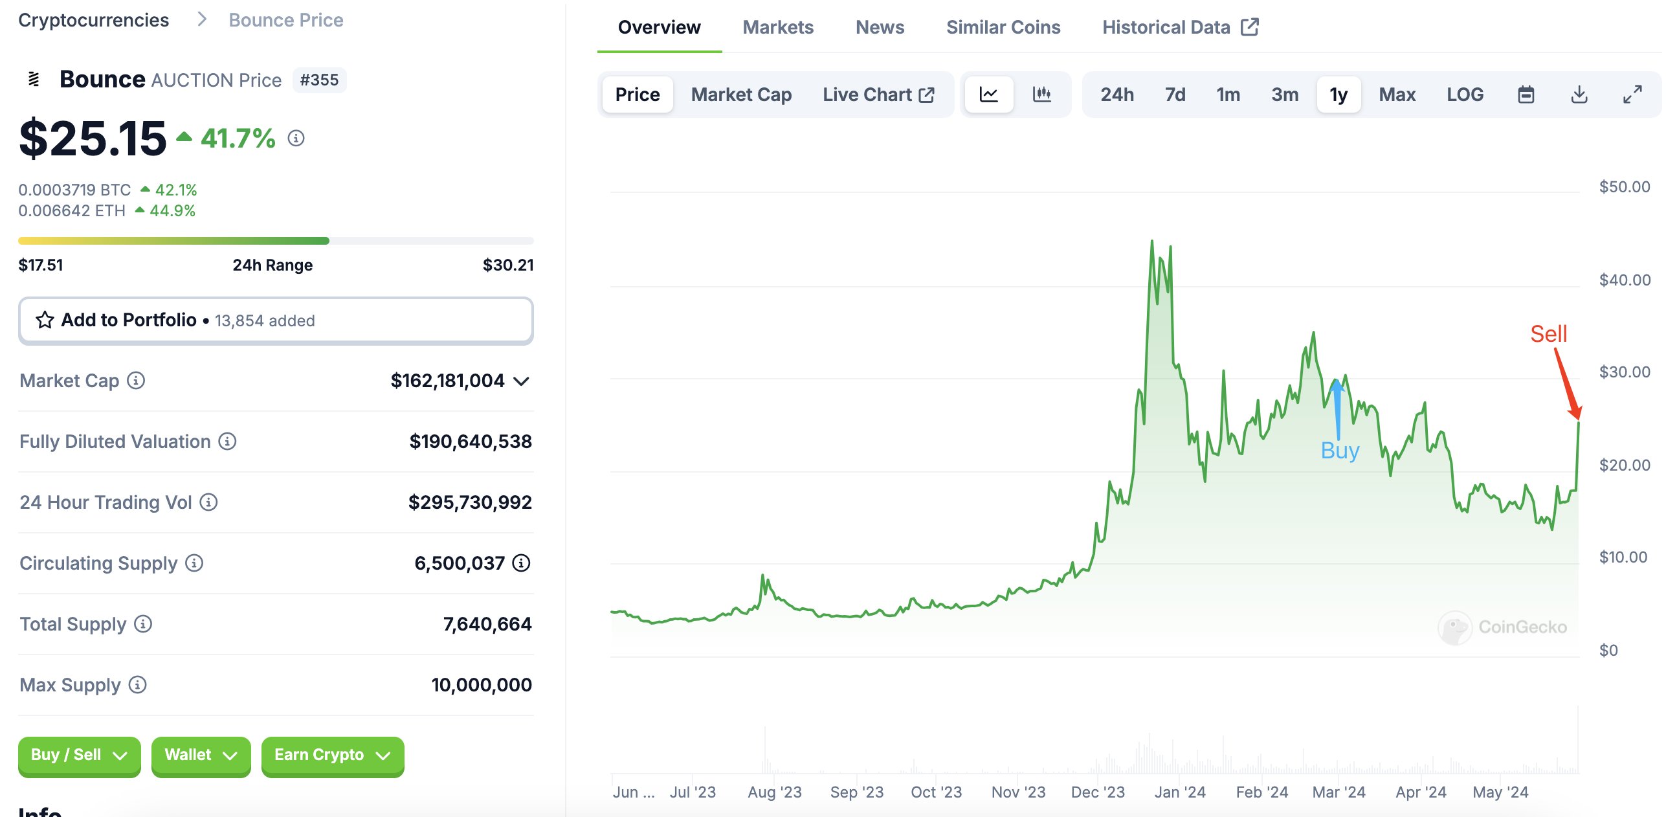Click the $190,640,538 valuation value
This screenshot has height=817, width=1666.
tap(471, 441)
